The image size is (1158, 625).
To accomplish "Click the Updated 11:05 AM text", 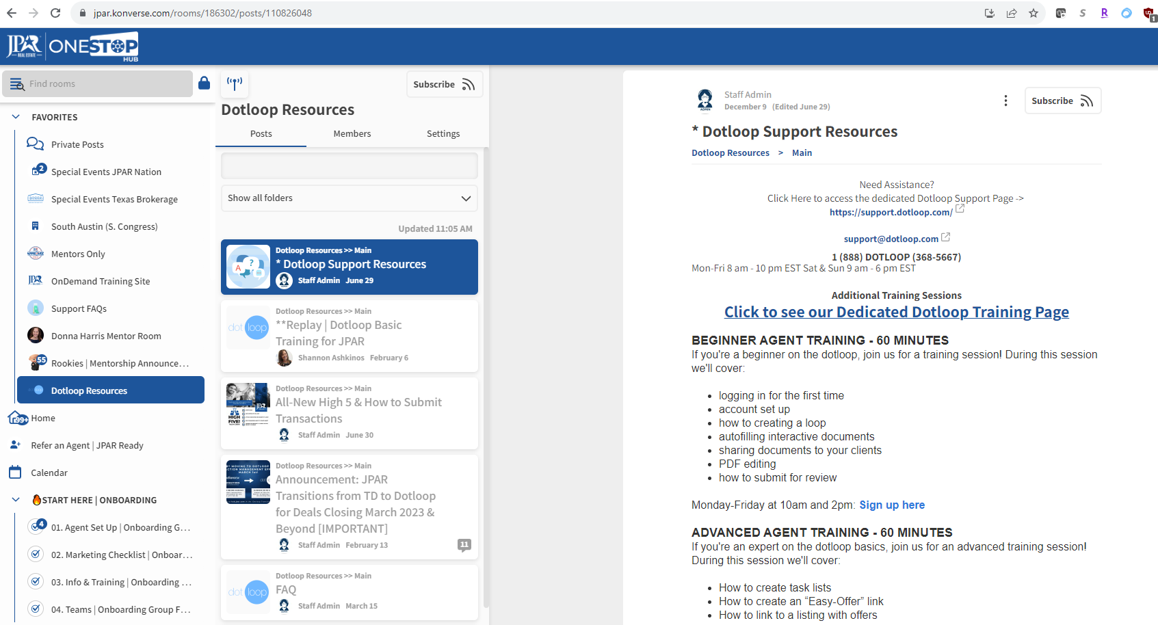I will point(435,228).
